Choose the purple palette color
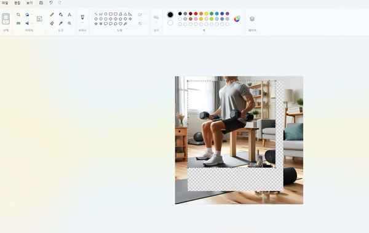The width and height of the screenshot is (369, 233). point(228,14)
